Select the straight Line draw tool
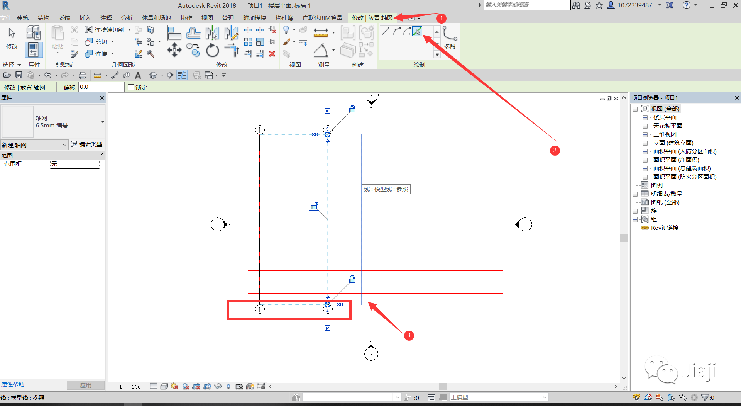 pos(386,32)
